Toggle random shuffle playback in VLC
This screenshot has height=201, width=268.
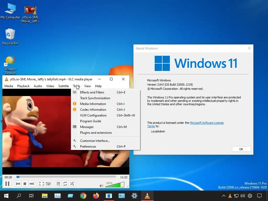[72, 184]
